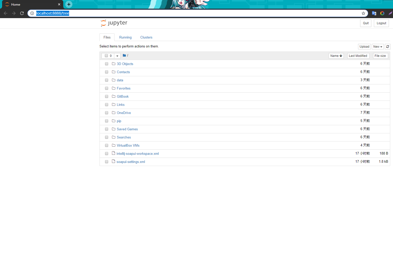Bookmark this page with the star icon
393x268 pixels.
point(363,13)
